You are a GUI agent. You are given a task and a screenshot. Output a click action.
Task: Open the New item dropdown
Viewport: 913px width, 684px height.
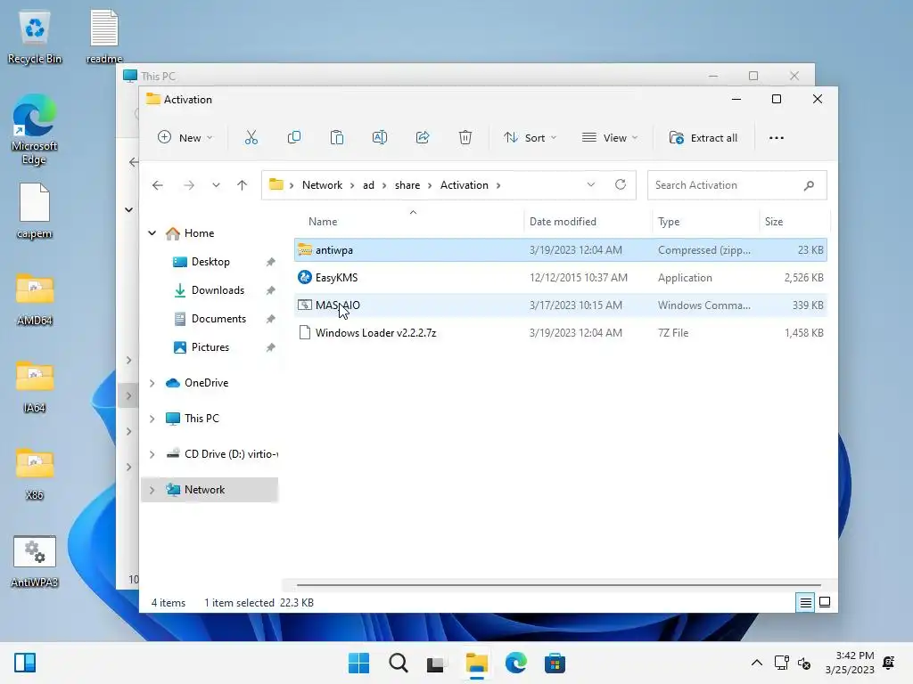pyautogui.click(x=185, y=138)
